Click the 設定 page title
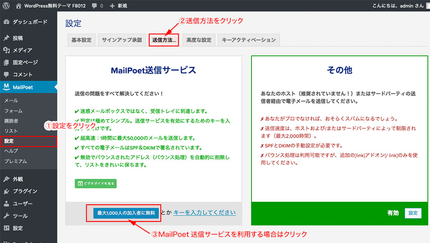Screen dimensions: 430x243 (73, 23)
